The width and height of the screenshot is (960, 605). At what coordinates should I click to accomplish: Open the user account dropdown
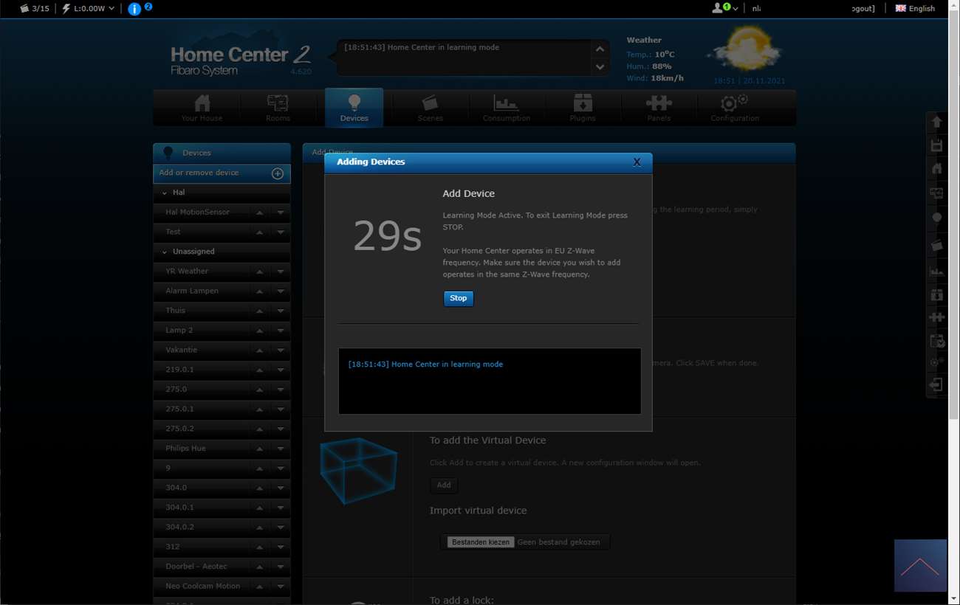click(724, 8)
